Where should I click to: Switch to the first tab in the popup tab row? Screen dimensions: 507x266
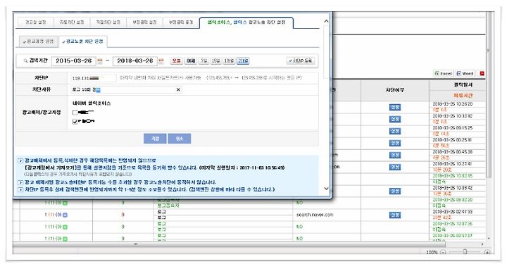coord(36,22)
